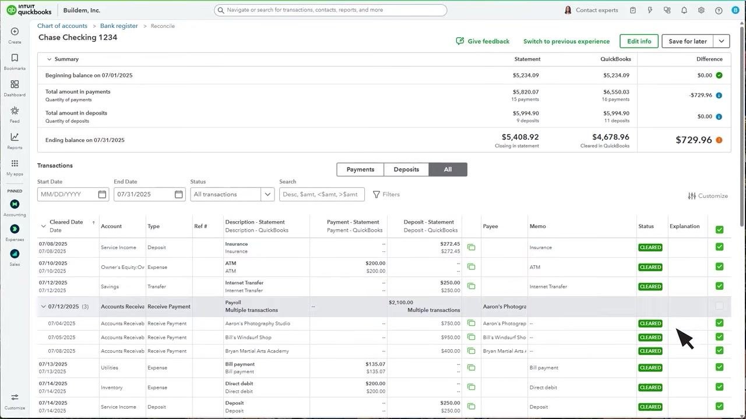Click the Customize sidebar icon

point(15,397)
